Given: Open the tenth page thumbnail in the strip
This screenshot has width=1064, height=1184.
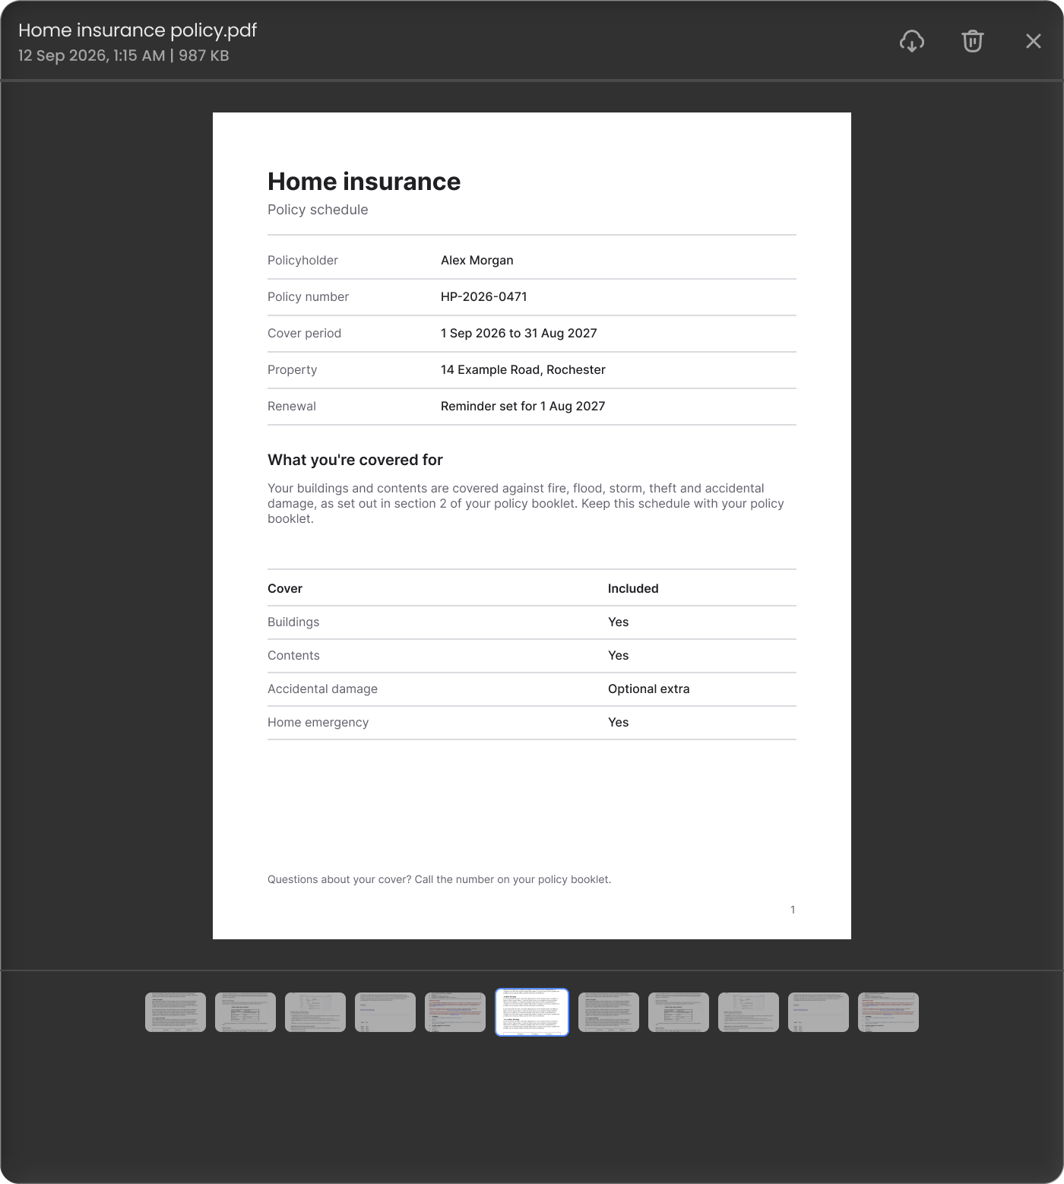Looking at the screenshot, I should (819, 1012).
